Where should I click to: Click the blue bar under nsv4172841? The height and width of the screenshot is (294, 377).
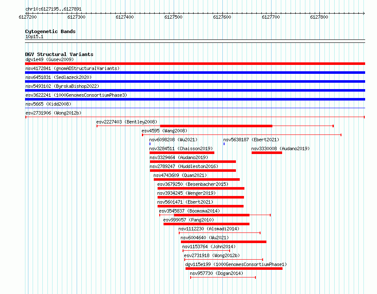(x=195, y=73)
